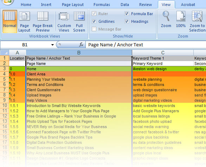Click the formula bar text field

tap(146, 45)
